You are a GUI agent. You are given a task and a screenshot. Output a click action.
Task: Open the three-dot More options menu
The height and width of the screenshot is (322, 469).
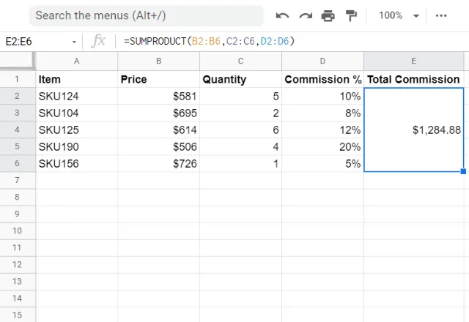point(441,15)
